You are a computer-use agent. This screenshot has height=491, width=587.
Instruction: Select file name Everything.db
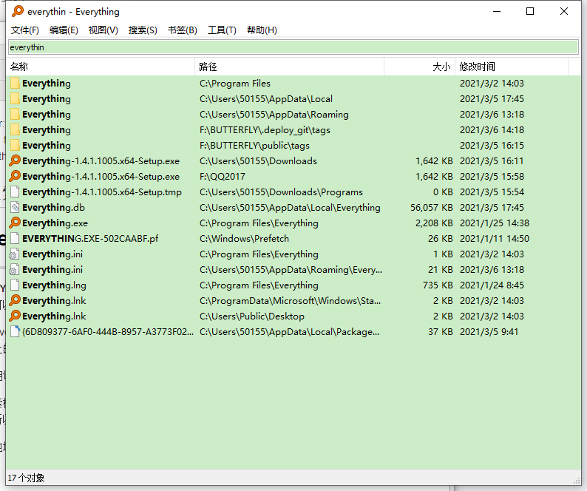point(53,208)
